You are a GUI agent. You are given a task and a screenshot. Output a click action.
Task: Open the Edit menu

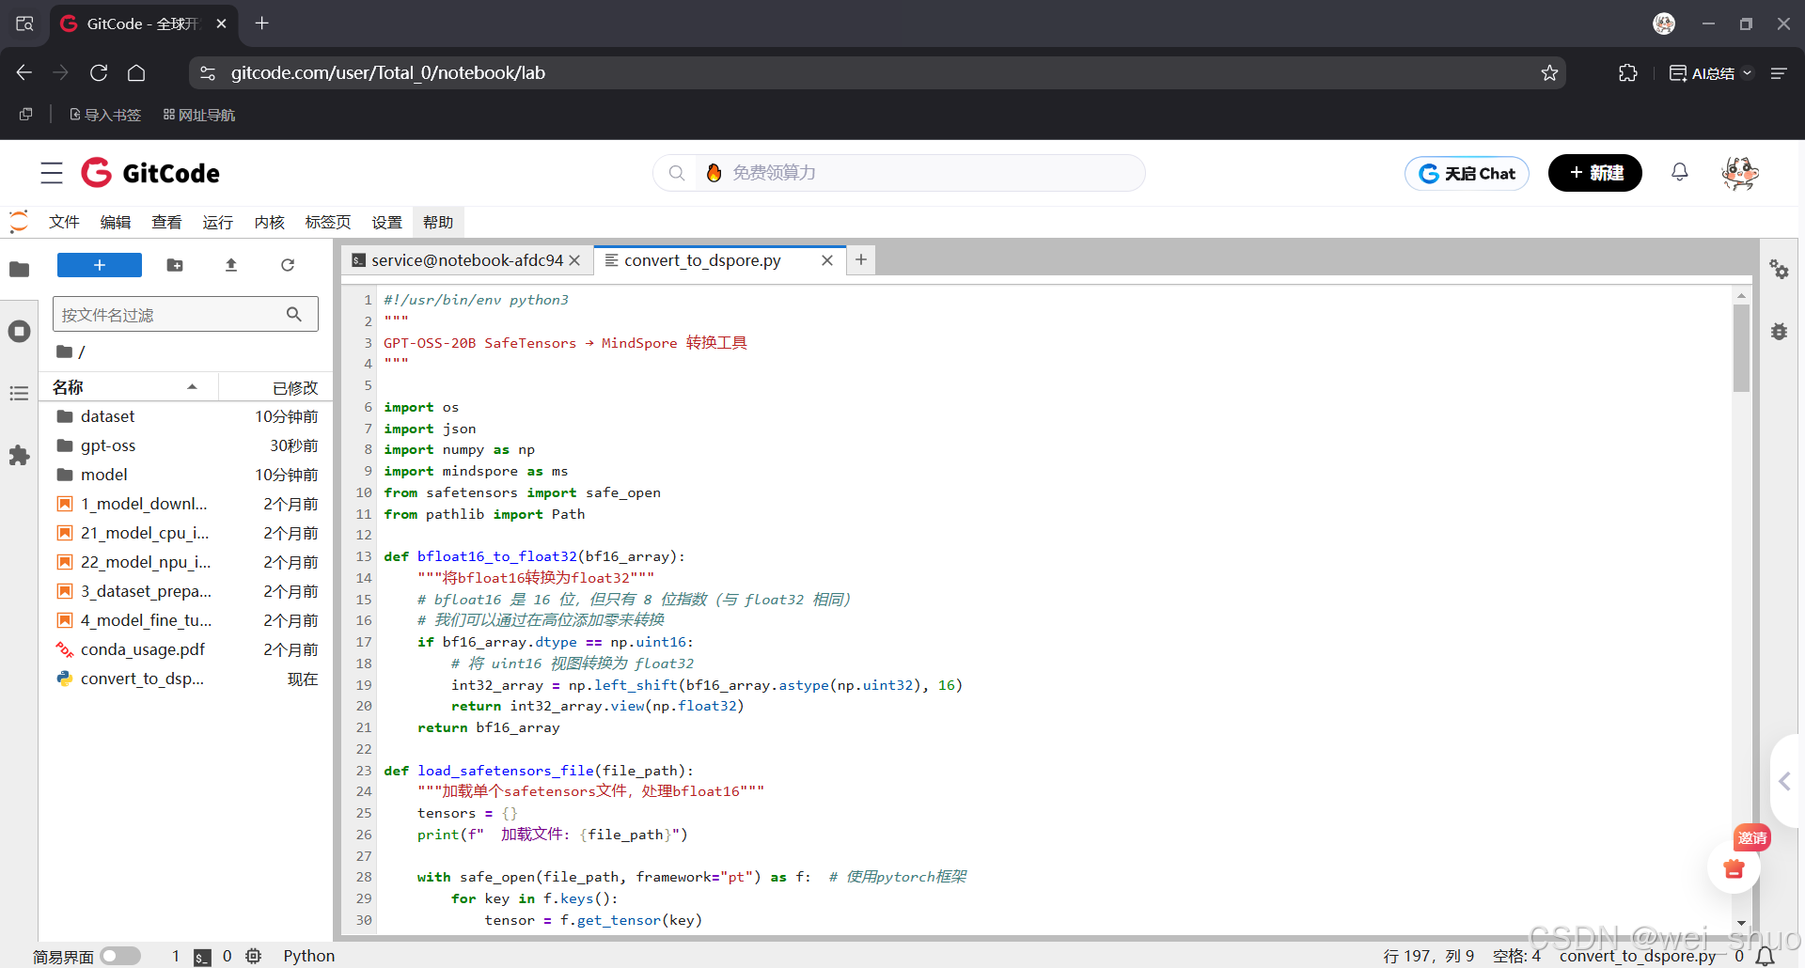tap(116, 222)
